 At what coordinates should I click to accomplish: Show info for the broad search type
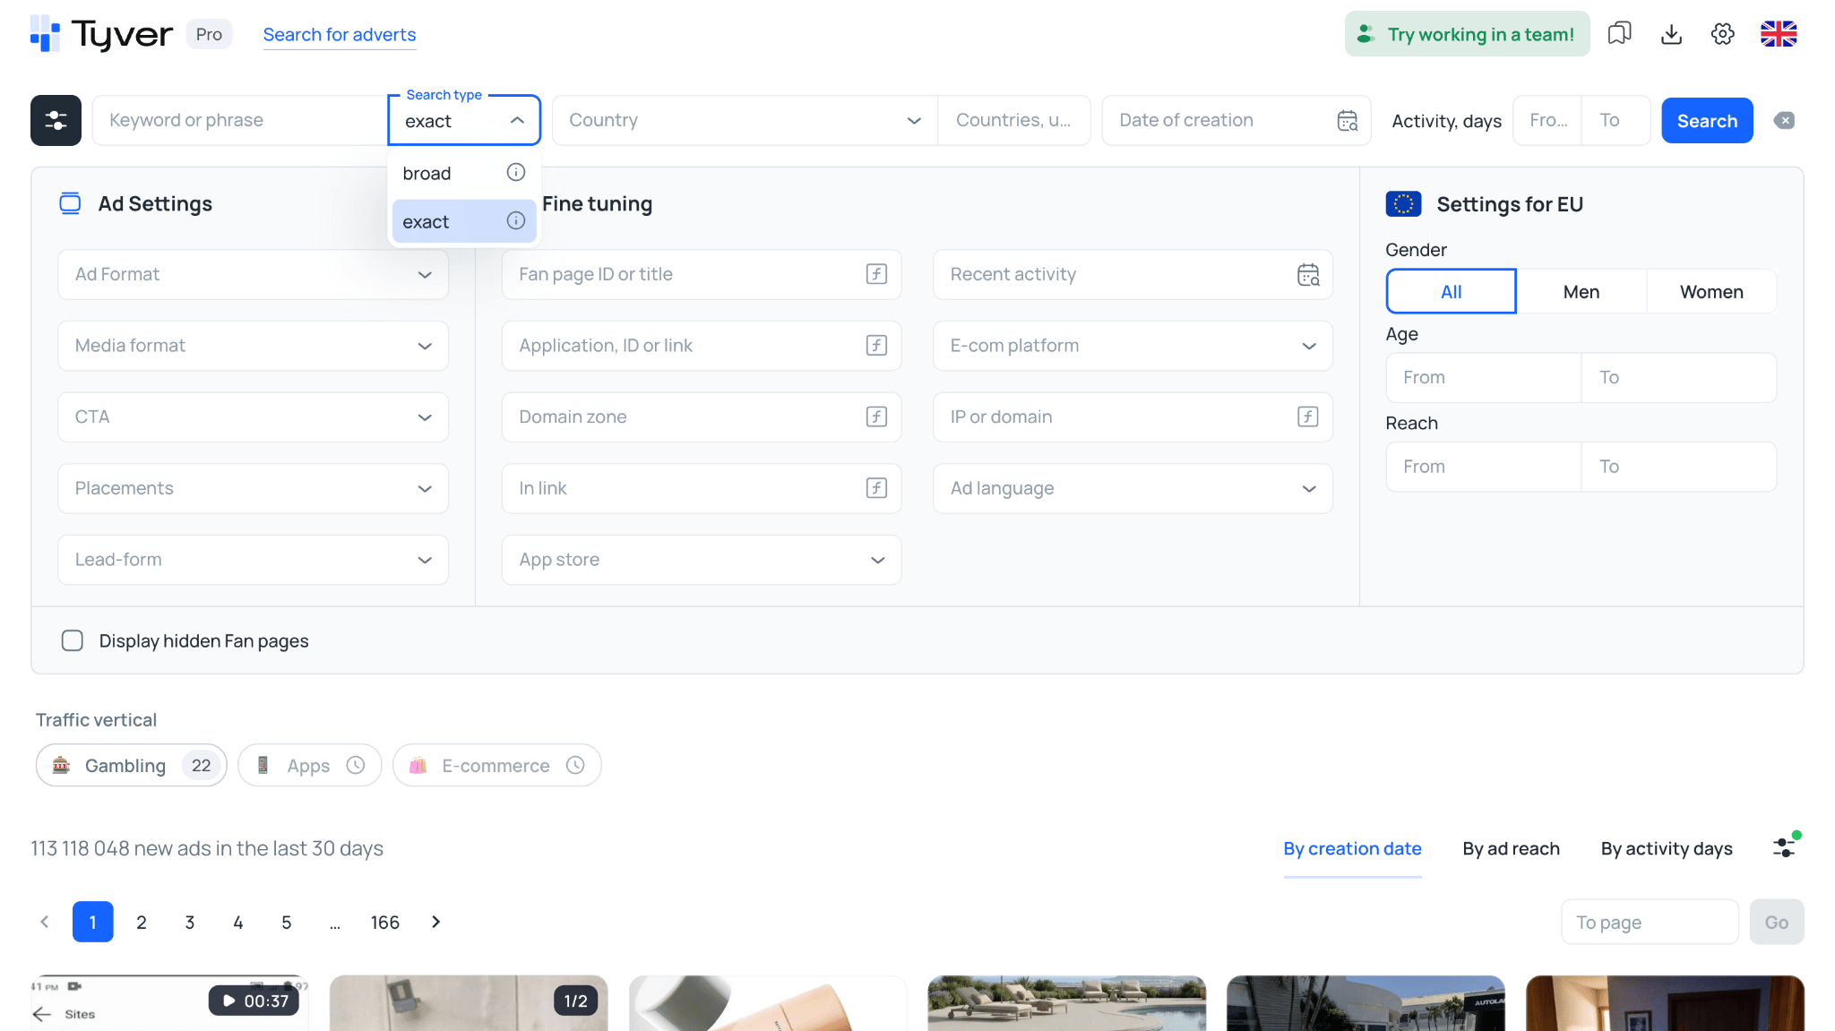point(516,172)
